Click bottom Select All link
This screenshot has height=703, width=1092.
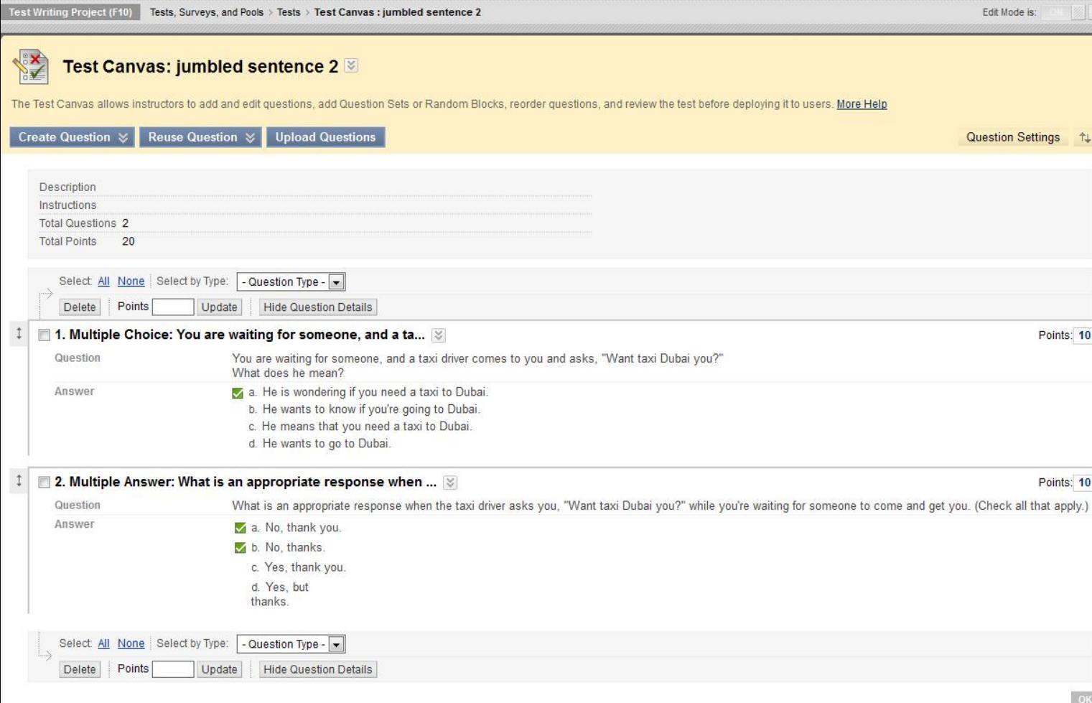(x=104, y=643)
